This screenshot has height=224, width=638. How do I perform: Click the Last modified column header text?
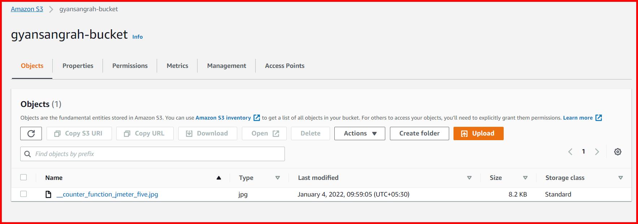pos(318,178)
